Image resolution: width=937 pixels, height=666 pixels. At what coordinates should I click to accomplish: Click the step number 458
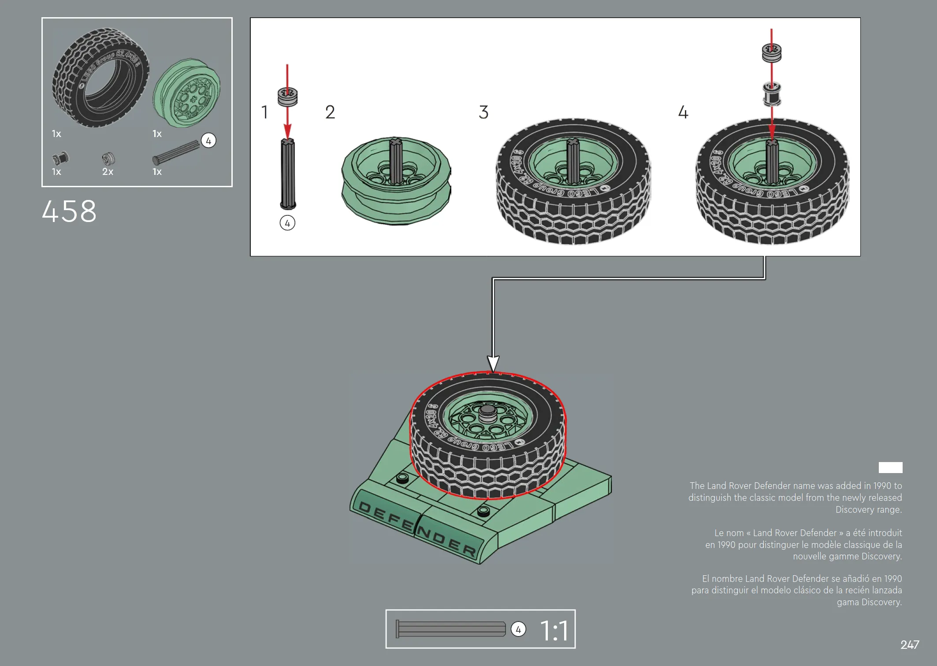(x=69, y=211)
